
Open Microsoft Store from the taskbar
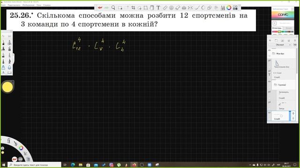pyautogui.click(x=88, y=165)
